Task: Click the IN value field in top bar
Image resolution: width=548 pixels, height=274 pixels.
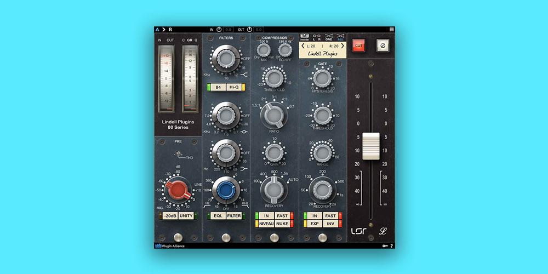Action: 228,30
